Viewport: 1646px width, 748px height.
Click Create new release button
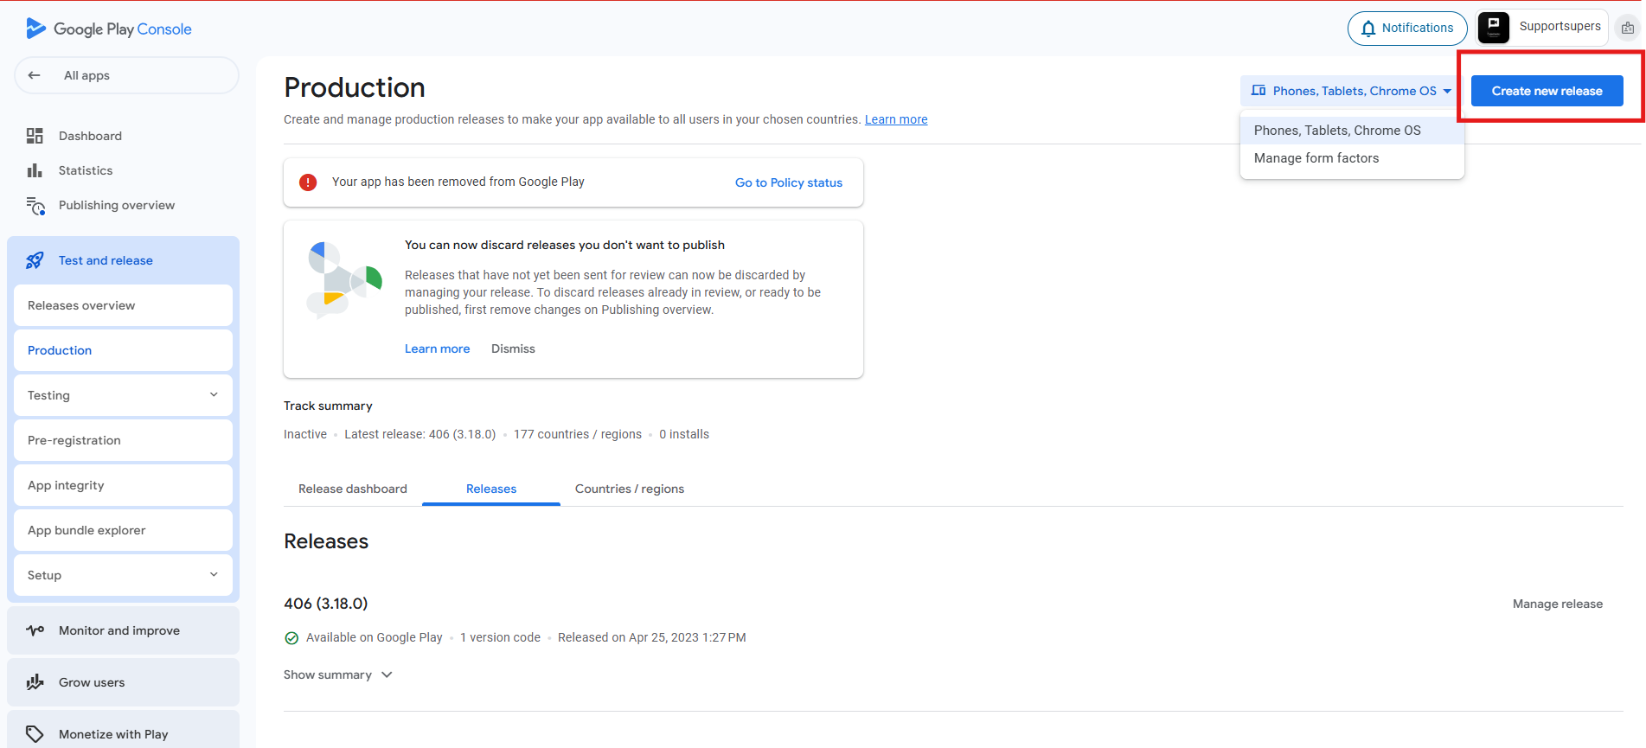(1547, 91)
